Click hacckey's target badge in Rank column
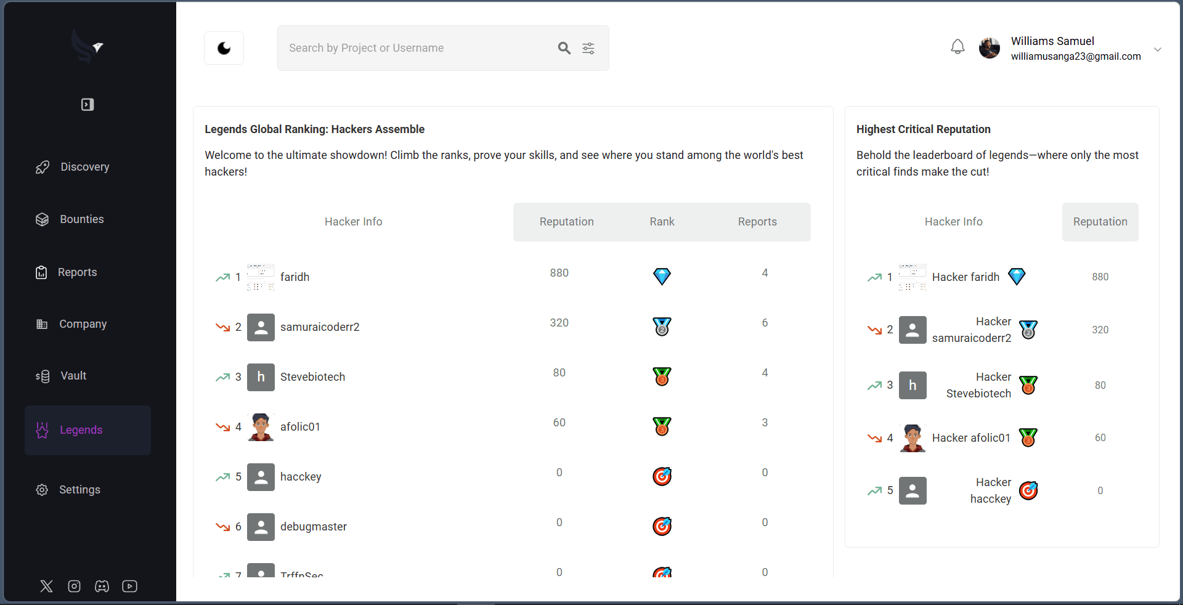1183x605 pixels. 662,476
